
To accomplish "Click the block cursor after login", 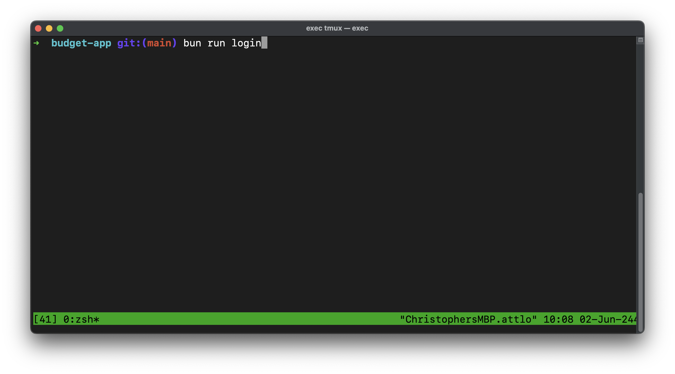I will [x=264, y=43].
